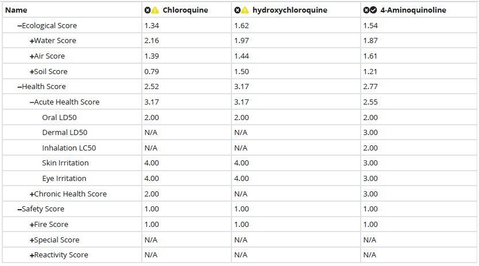Screen dimensions: 479x266
Task: Expand the Chronic Health Score row
Action: [32, 194]
